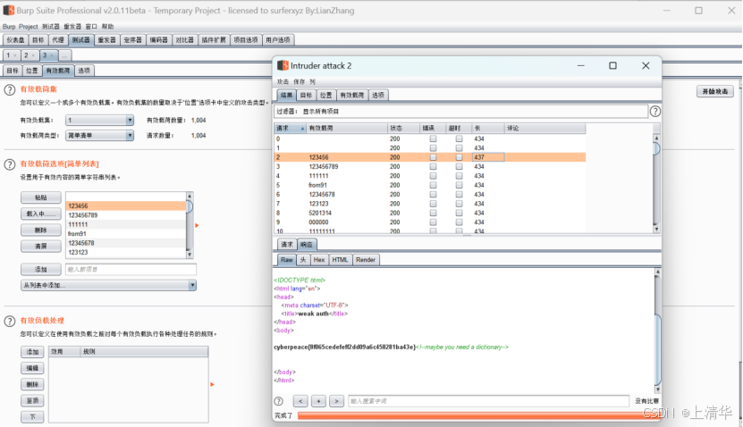Close Intruder tab 1 using its x

coord(15,55)
